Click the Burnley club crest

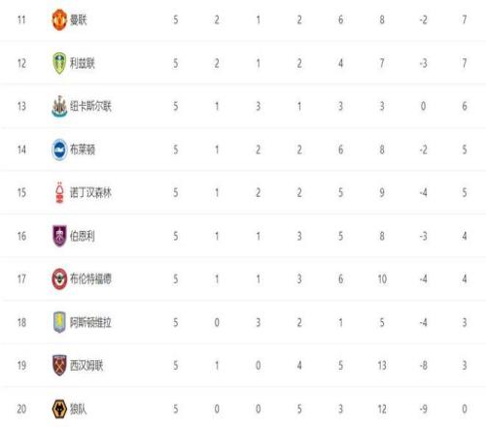point(59,236)
